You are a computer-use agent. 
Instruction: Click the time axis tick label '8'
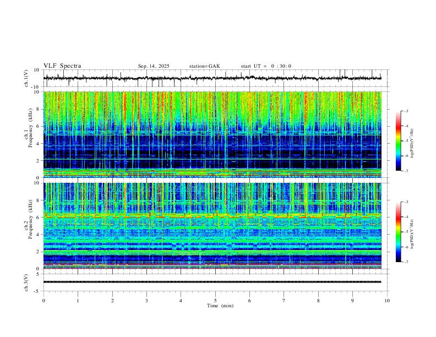tap(318, 301)
